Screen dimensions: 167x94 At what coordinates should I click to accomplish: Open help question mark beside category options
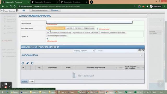click(x=97, y=29)
